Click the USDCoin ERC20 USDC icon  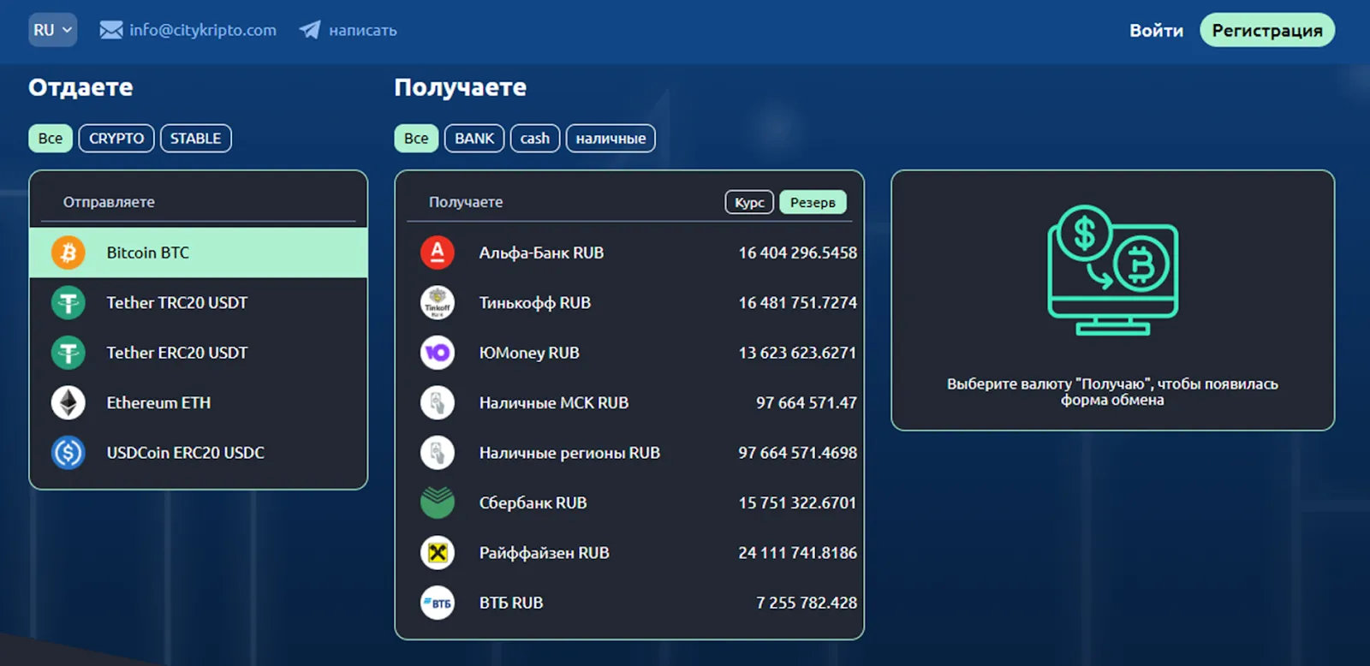(68, 453)
